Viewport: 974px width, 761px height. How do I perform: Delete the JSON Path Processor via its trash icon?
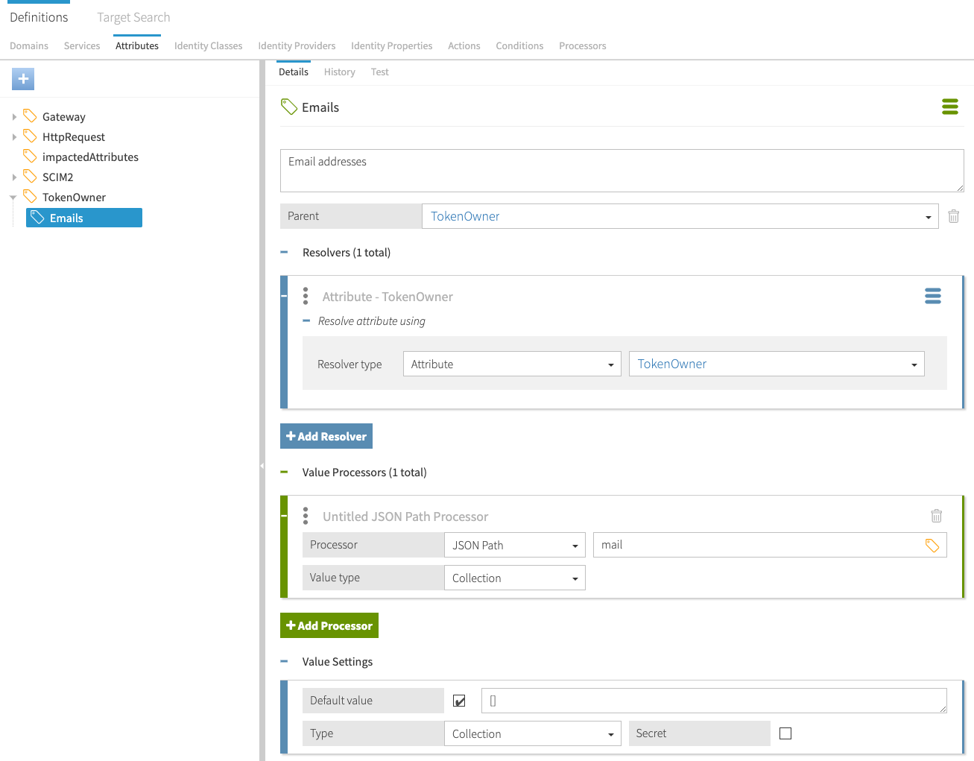pos(936,515)
